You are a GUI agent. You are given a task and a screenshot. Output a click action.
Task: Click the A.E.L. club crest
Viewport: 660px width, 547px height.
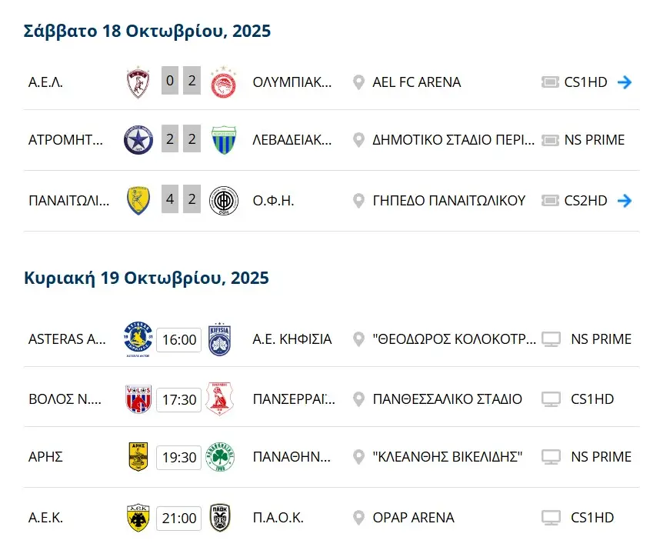click(138, 81)
